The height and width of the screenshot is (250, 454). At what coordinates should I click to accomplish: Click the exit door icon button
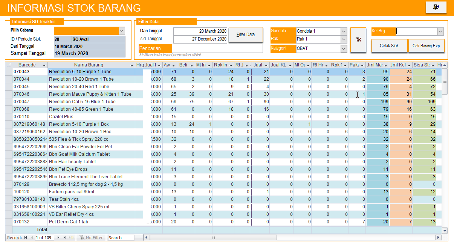click(436, 8)
